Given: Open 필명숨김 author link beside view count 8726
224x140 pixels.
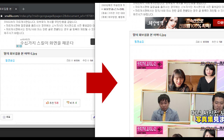Looking at the screenshot, I should point(10,61).
